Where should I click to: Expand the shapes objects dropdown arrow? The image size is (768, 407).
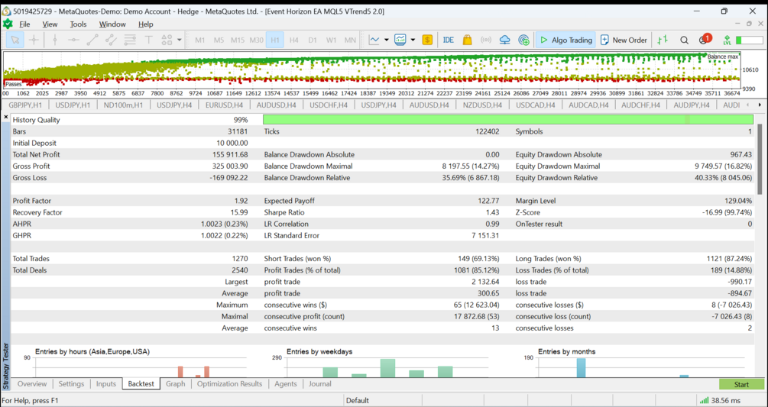180,40
